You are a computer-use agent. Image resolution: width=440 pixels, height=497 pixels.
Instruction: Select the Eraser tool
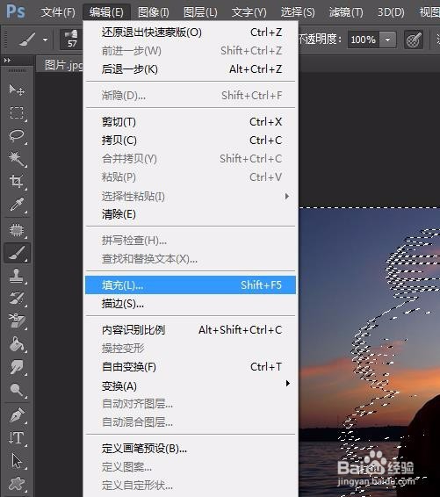[x=17, y=321]
